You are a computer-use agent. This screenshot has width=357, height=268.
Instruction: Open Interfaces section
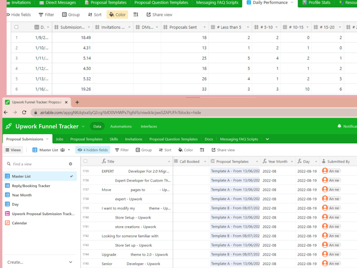tap(149, 126)
